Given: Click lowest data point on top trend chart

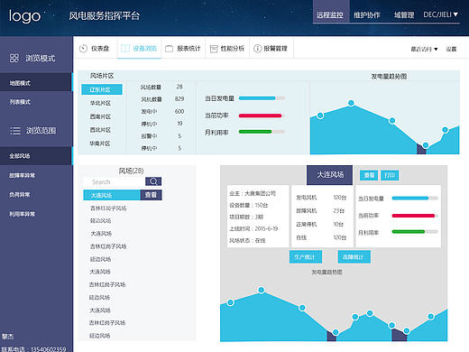Looking at the screenshot, I should (x=426, y=145).
